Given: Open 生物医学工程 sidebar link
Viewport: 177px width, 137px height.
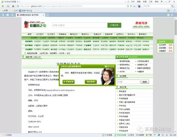Looking at the screenshot, I should coord(142,65).
